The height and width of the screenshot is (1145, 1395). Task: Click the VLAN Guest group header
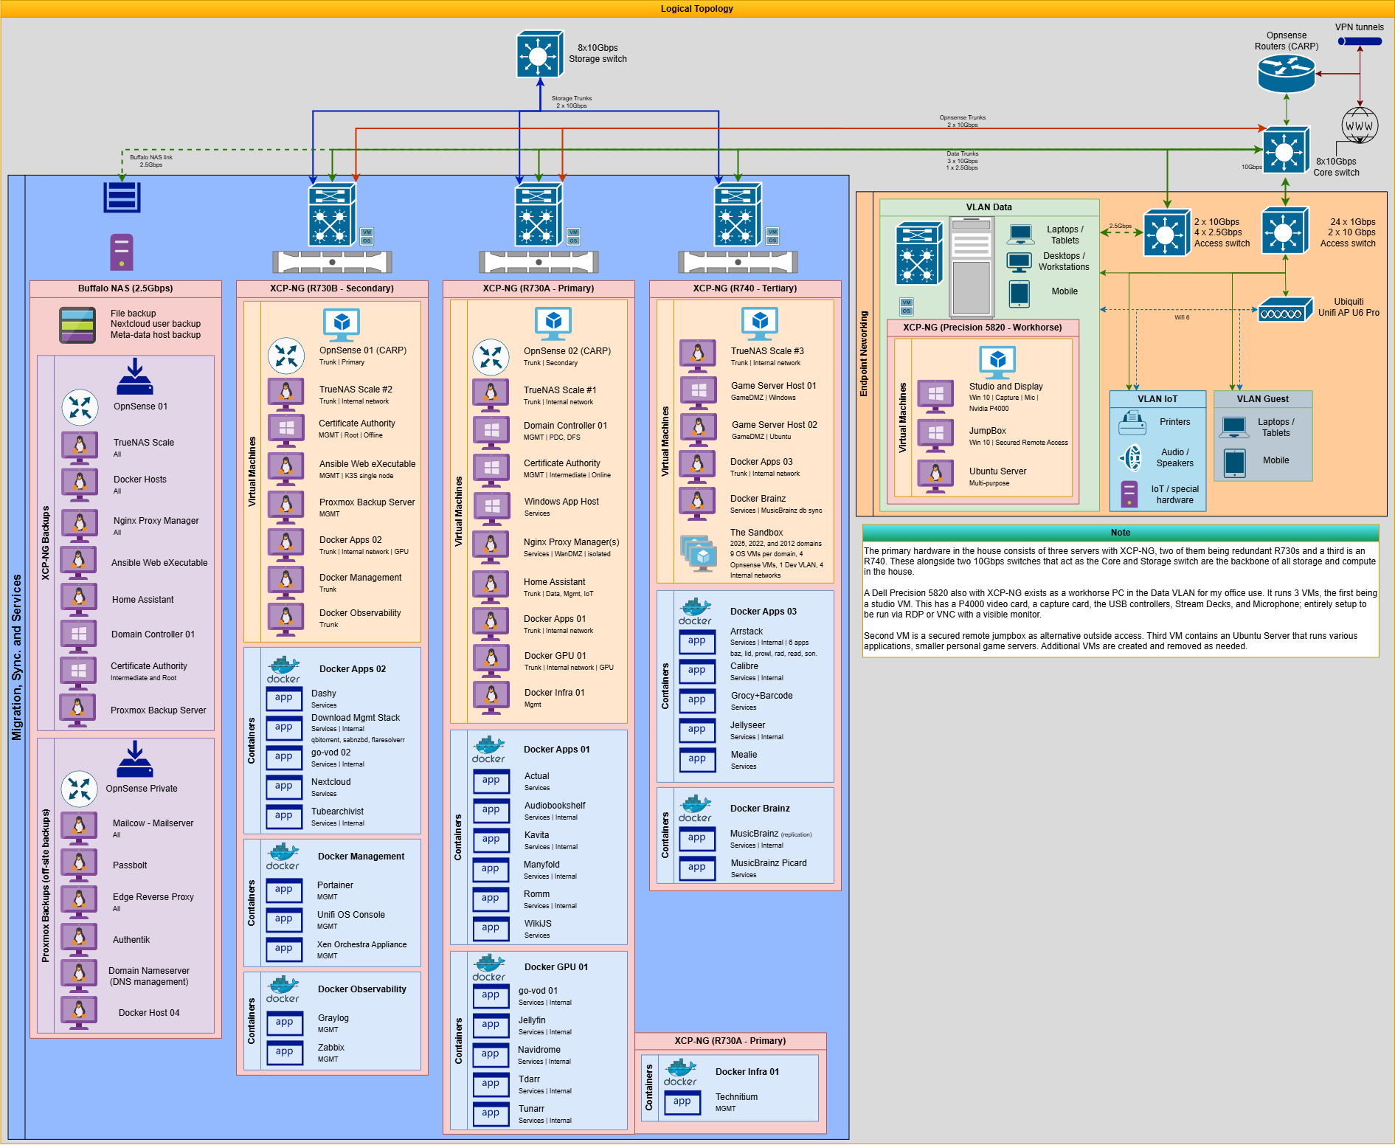[1262, 399]
